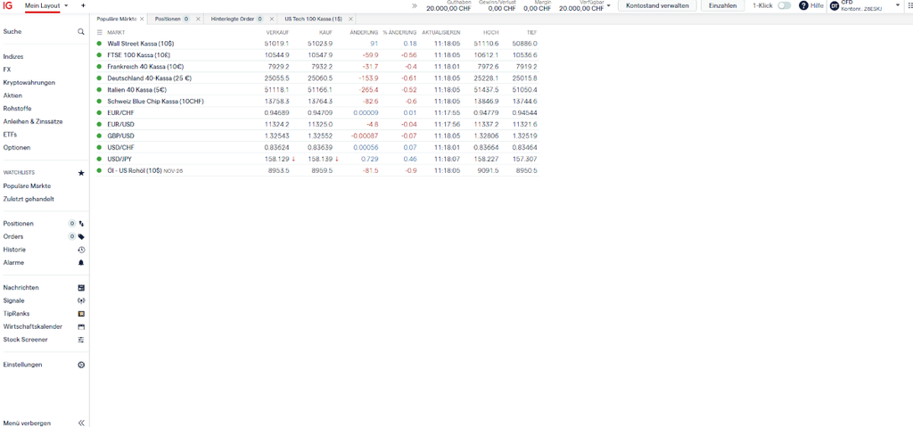
Task: Close the Populäre Märkte tab
Action: tap(142, 20)
